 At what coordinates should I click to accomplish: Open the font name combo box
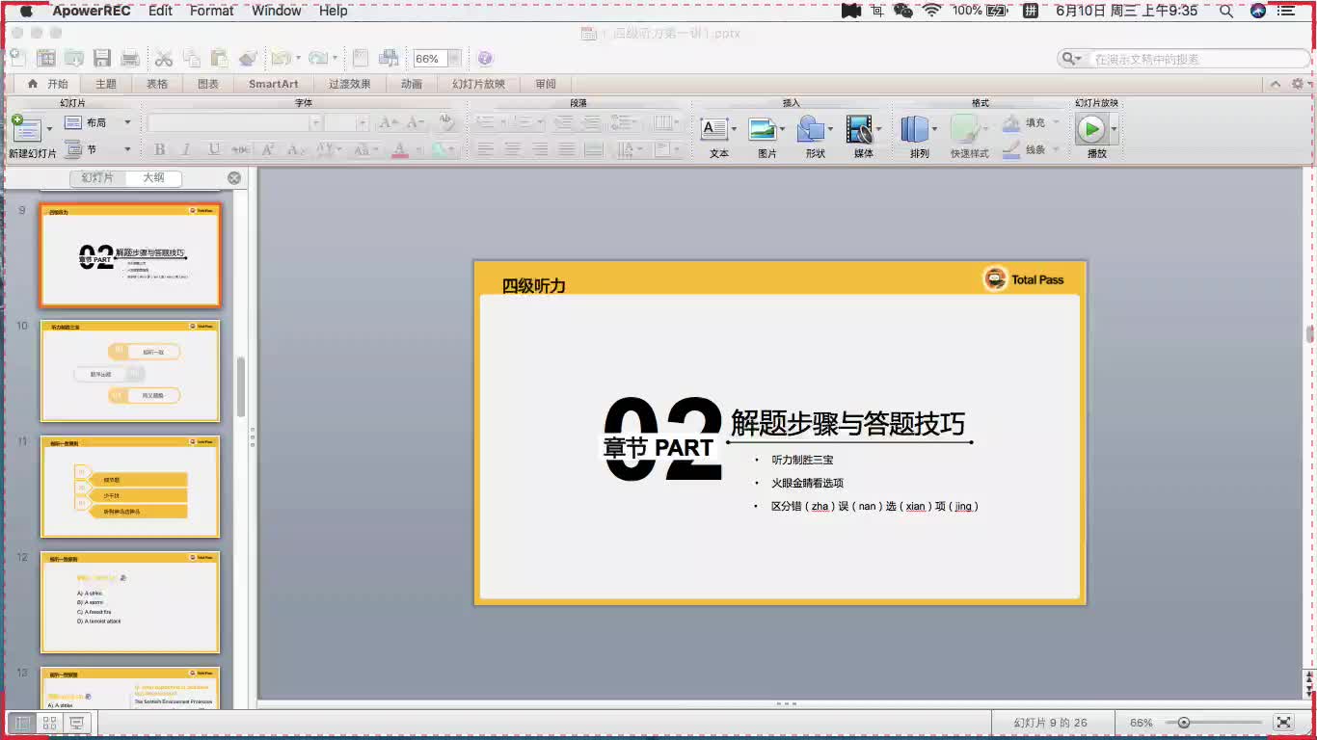pos(234,122)
